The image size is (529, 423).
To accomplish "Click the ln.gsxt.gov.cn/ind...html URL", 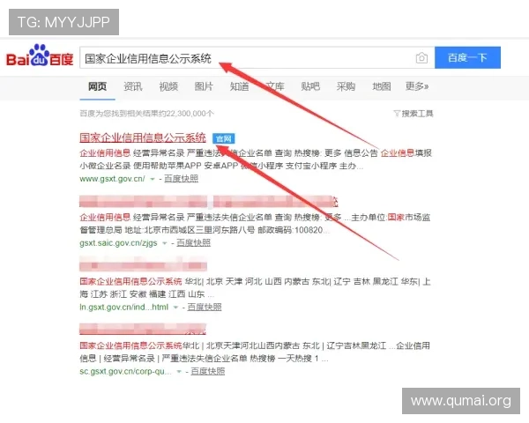I will [x=123, y=308].
